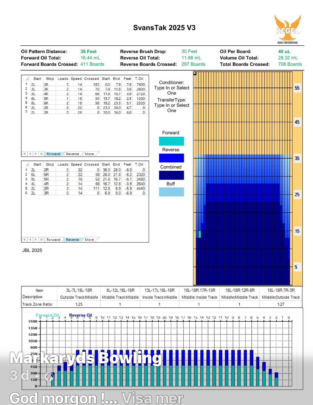Click select-all corner of the Reverse loads table

(x=26, y=165)
